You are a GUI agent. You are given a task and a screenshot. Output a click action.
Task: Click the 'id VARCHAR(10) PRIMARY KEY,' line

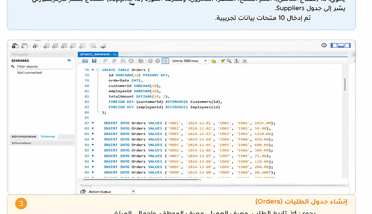[x=139, y=75]
